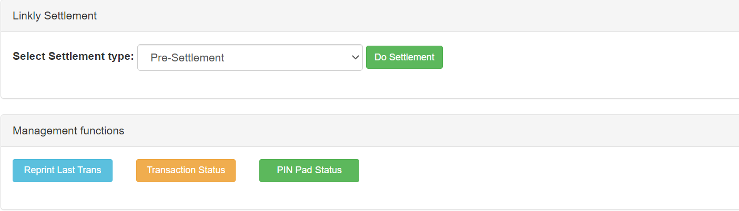Click the Do Settlement button
Viewport: 739px width, 211px height.
click(404, 57)
